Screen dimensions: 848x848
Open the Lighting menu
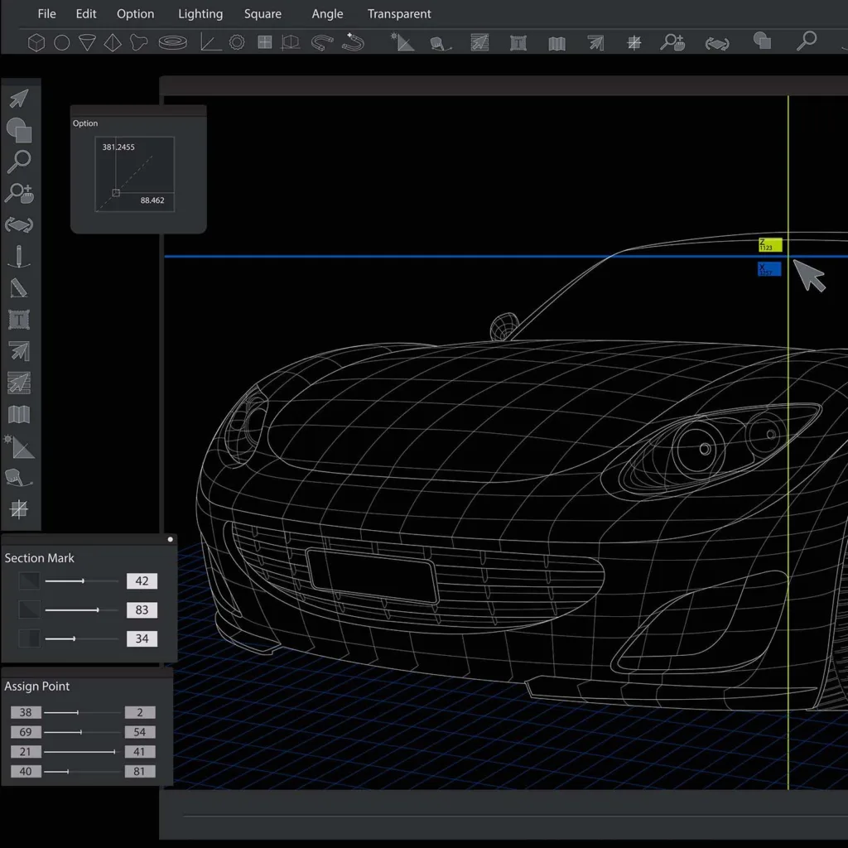coord(200,14)
